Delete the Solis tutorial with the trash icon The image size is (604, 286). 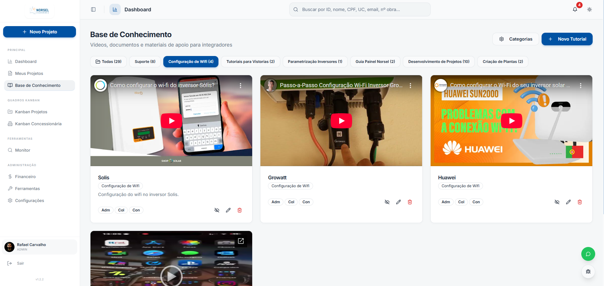(x=240, y=210)
